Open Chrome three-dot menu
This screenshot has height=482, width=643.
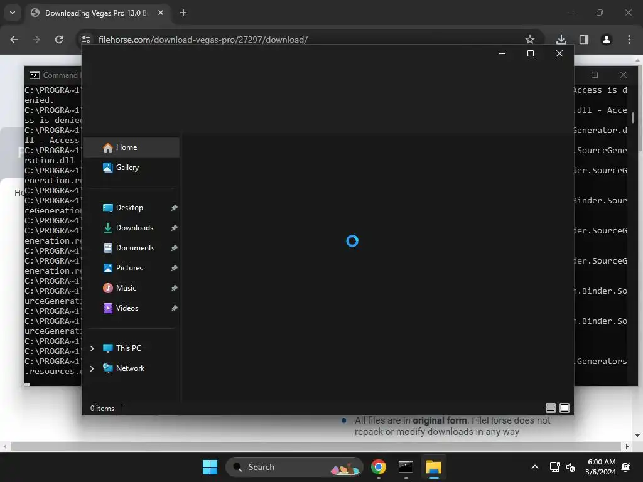tap(629, 40)
